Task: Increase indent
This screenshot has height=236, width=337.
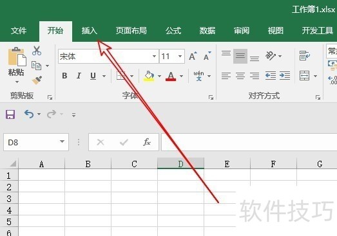Action: point(285,76)
